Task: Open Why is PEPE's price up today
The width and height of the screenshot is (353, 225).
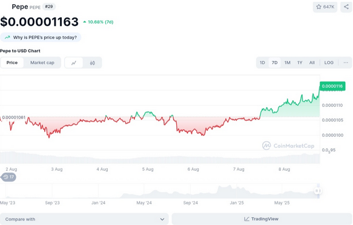Action: [x=41, y=37]
